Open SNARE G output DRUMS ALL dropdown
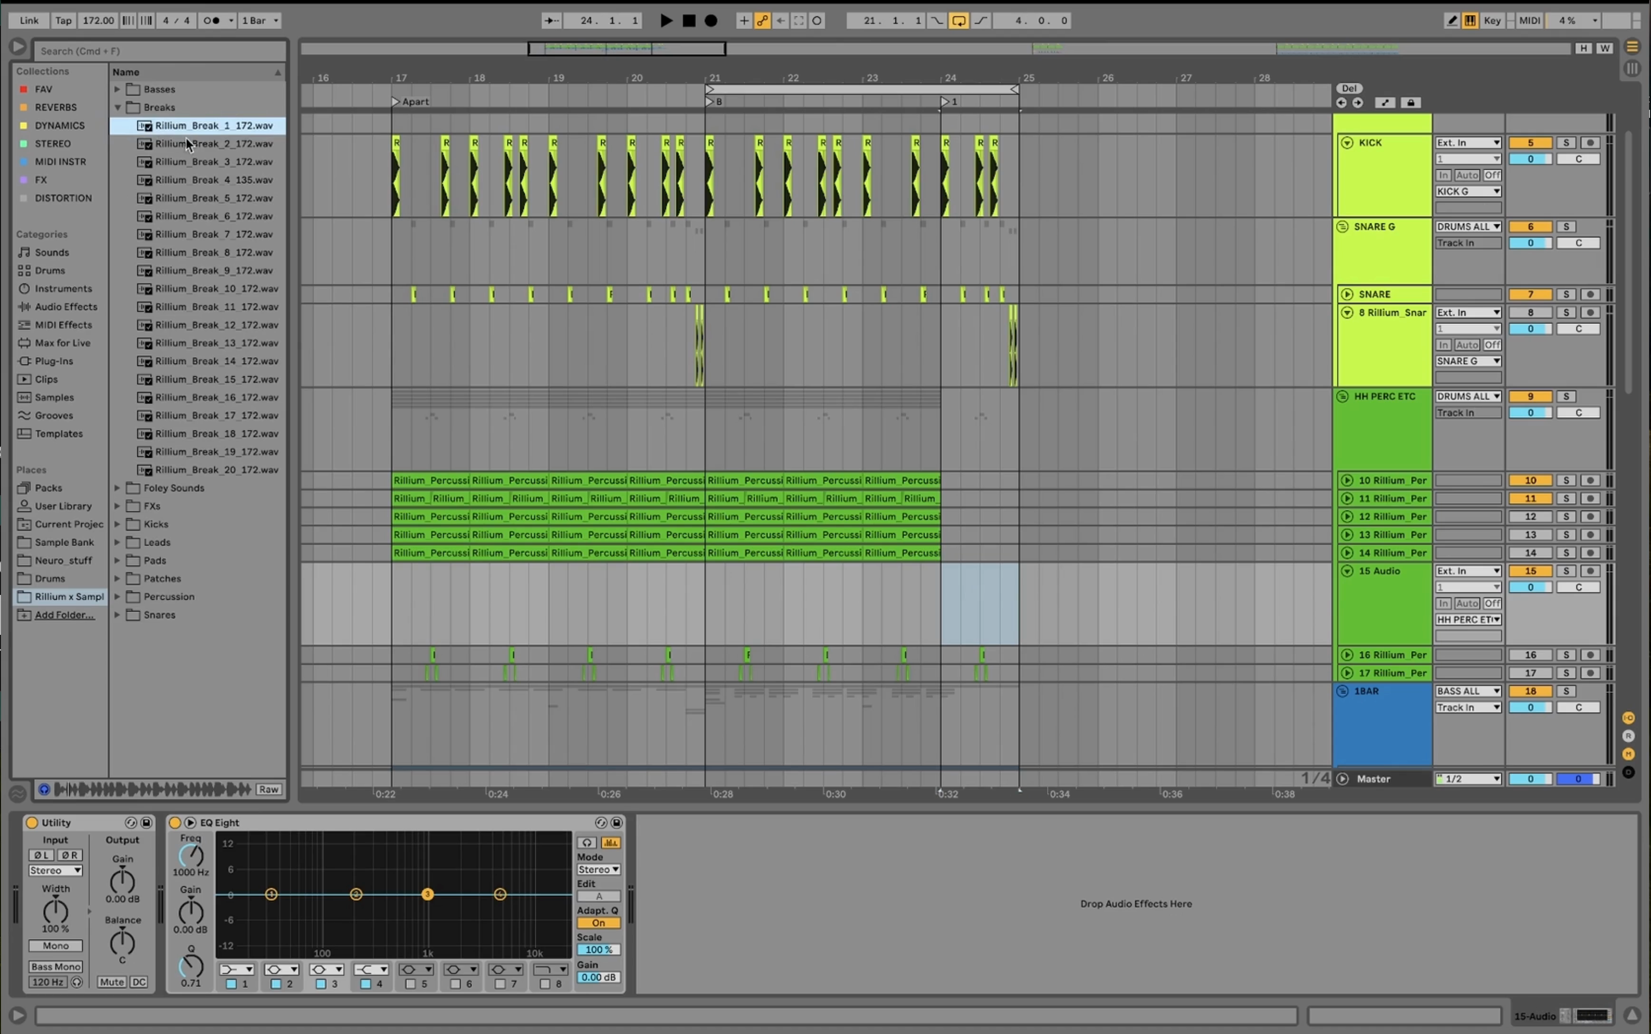Viewport: 1651px width, 1034px height. [1468, 226]
